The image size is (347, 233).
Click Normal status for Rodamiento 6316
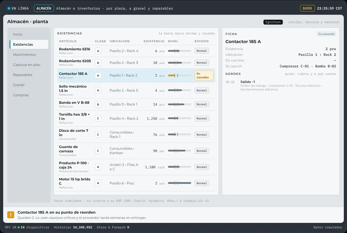click(202, 51)
